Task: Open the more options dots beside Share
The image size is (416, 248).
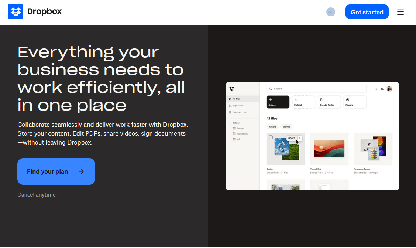Action: click(300, 138)
